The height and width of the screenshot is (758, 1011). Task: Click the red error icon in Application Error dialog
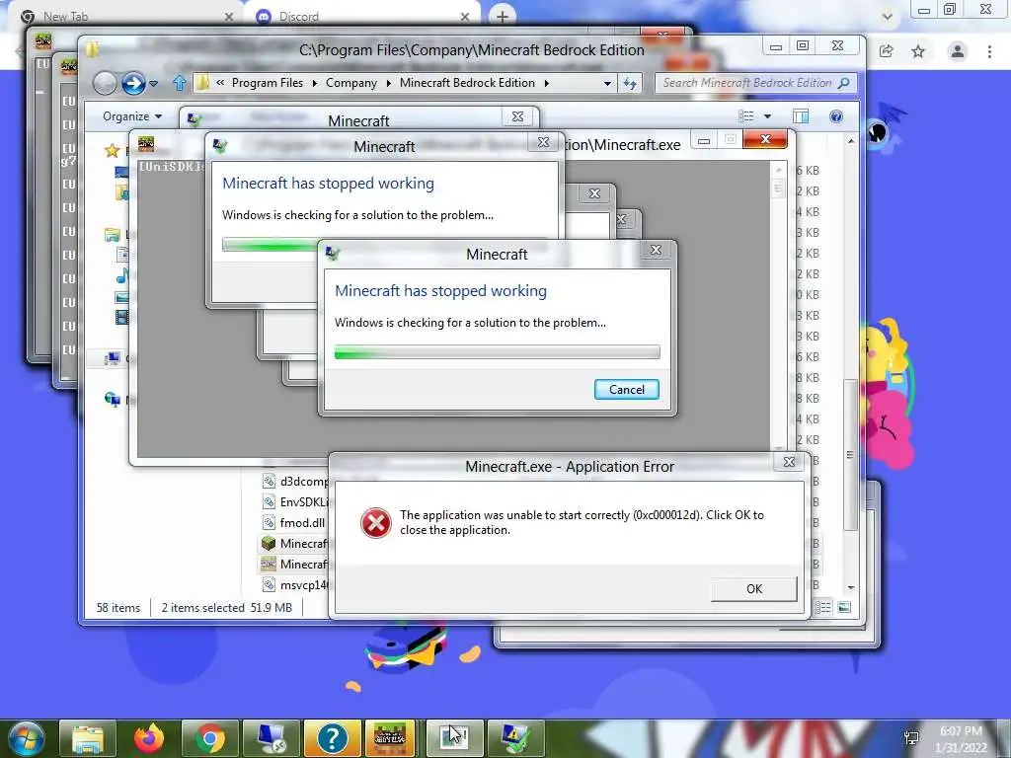tap(375, 522)
